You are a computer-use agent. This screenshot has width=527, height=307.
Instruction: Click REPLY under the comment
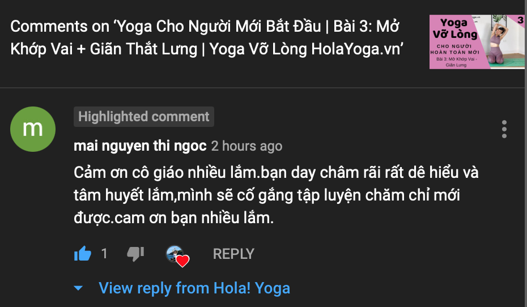tap(233, 254)
